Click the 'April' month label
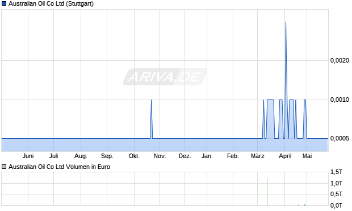Screen dimensions: 352x211 [285, 156]
